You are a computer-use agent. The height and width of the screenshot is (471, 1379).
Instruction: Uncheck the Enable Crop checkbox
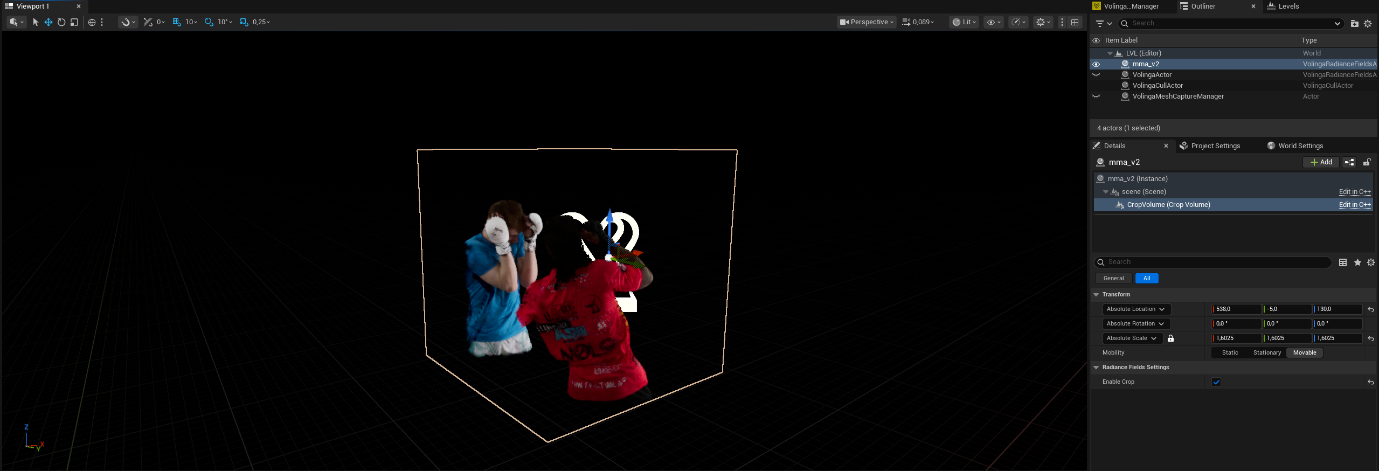click(1216, 382)
